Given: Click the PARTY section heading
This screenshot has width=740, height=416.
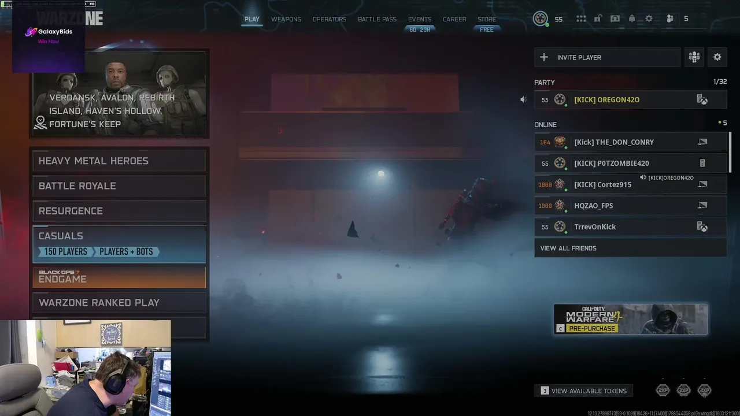Looking at the screenshot, I should pos(545,83).
